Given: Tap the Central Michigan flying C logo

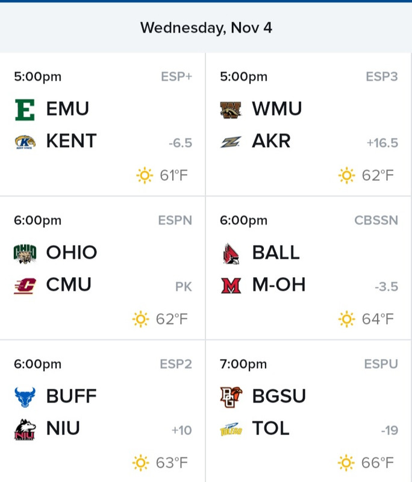Looking at the screenshot, I should pyautogui.click(x=25, y=286).
